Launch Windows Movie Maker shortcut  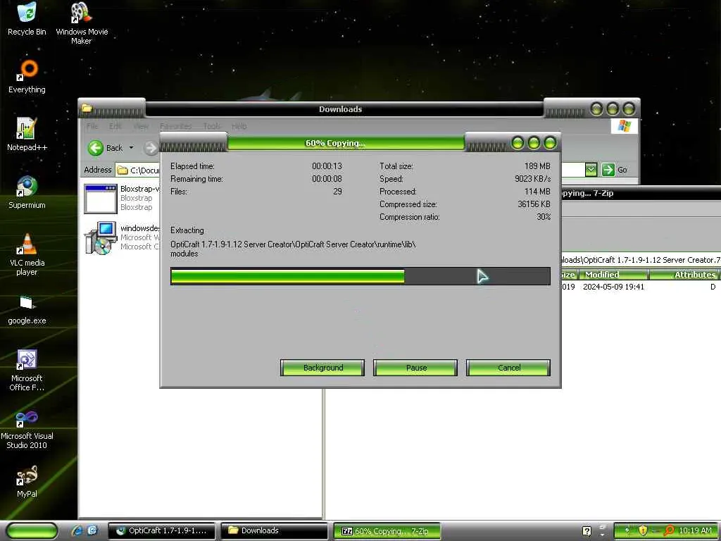pos(82,23)
